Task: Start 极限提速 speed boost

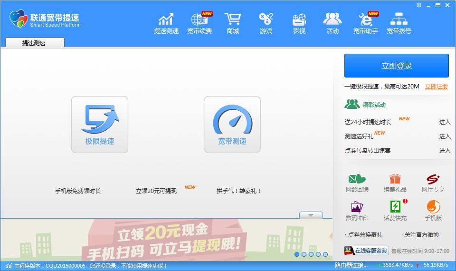Action: (100, 125)
